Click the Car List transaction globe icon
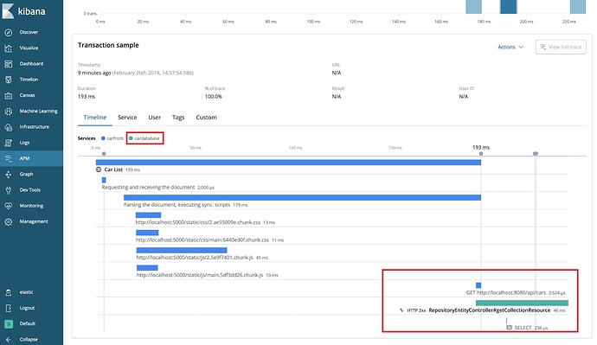This screenshot has height=345, width=597. click(99, 169)
